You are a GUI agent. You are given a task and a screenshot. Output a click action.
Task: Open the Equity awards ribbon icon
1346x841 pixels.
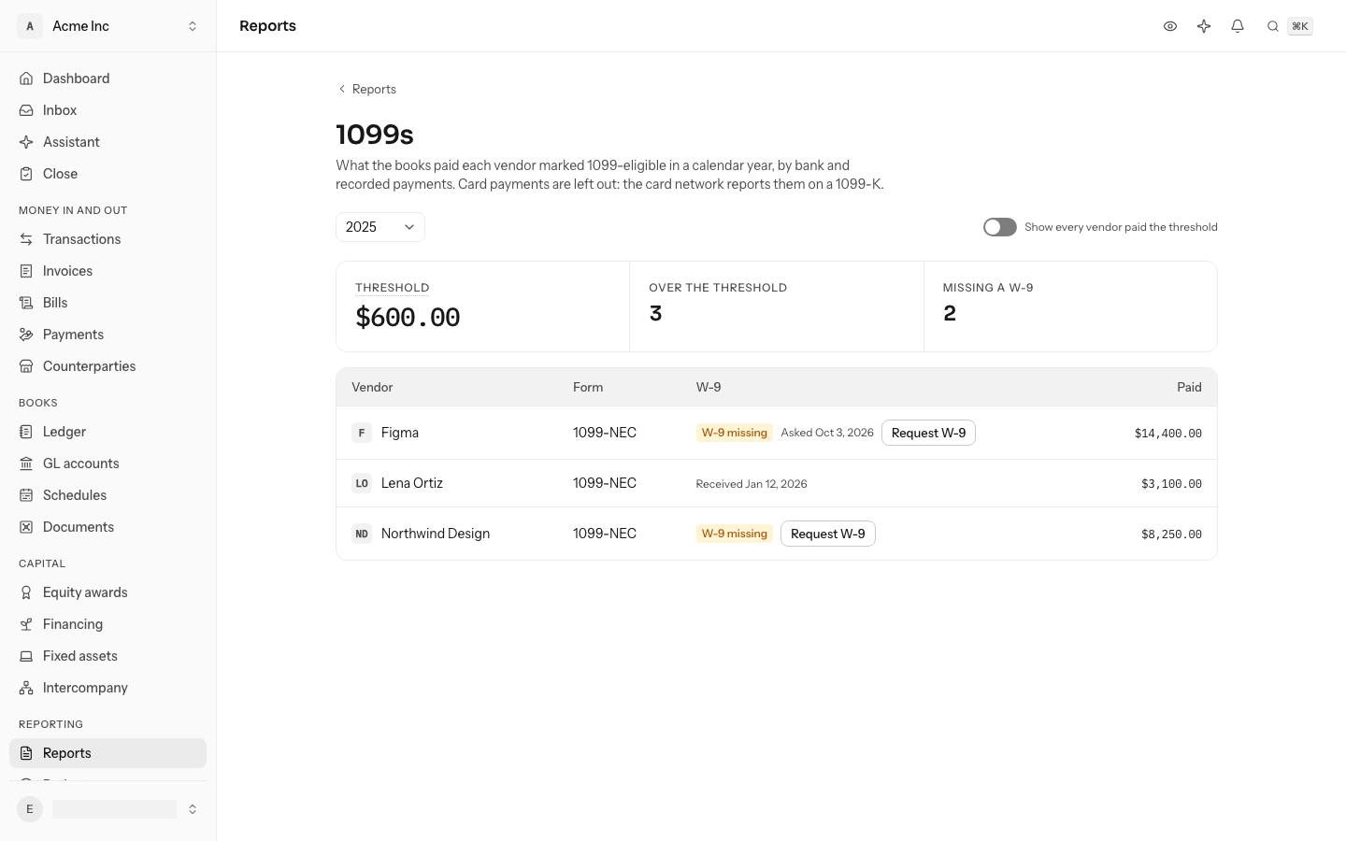point(26,592)
